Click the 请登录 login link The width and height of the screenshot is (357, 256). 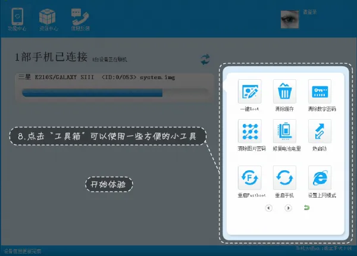click(x=309, y=12)
